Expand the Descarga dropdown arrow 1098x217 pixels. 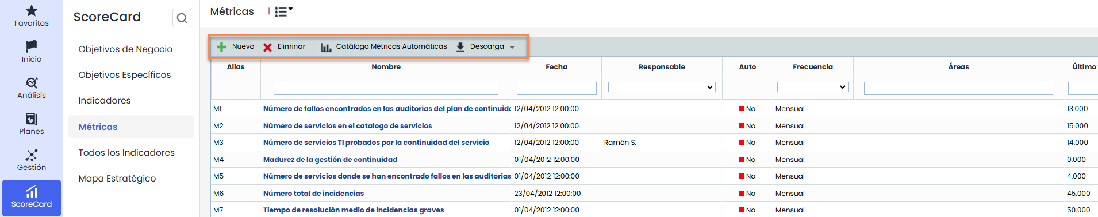point(512,47)
